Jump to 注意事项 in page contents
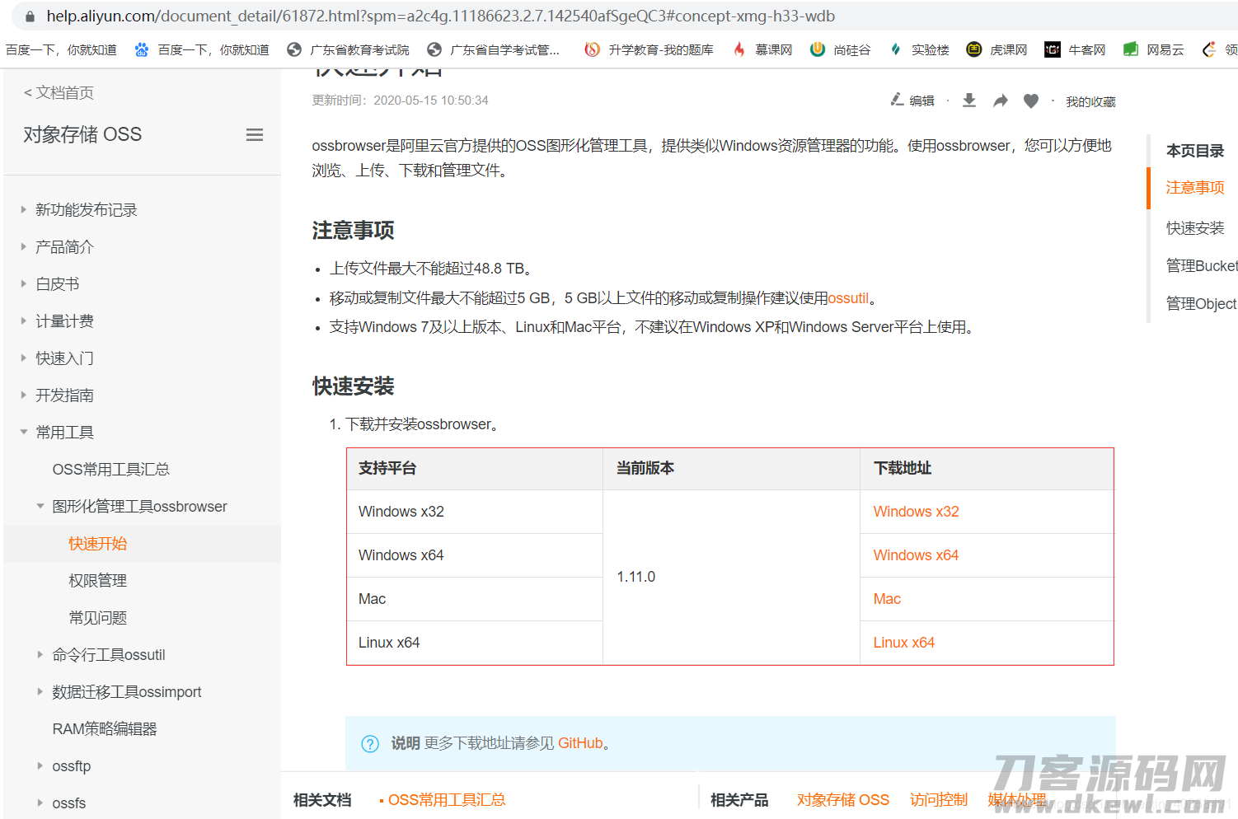Viewport: 1238px width, 819px height. pyautogui.click(x=1195, y=188)
